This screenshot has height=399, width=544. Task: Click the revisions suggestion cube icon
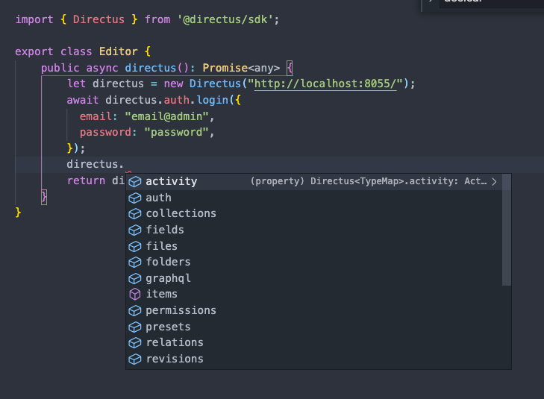pyautogui.click(x=135, y=359)
